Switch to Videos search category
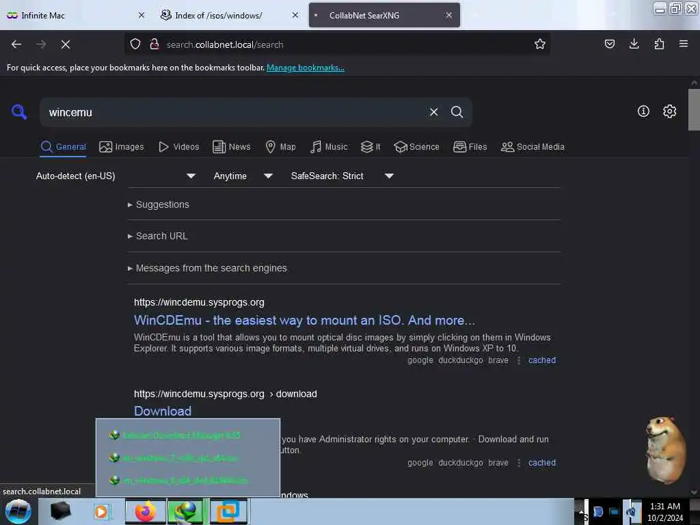The image size is (700, 525). pyautogui.click(x=178, y=147)
